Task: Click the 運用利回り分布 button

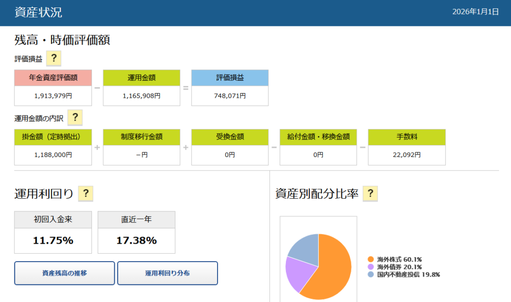Action: point(168,273)
